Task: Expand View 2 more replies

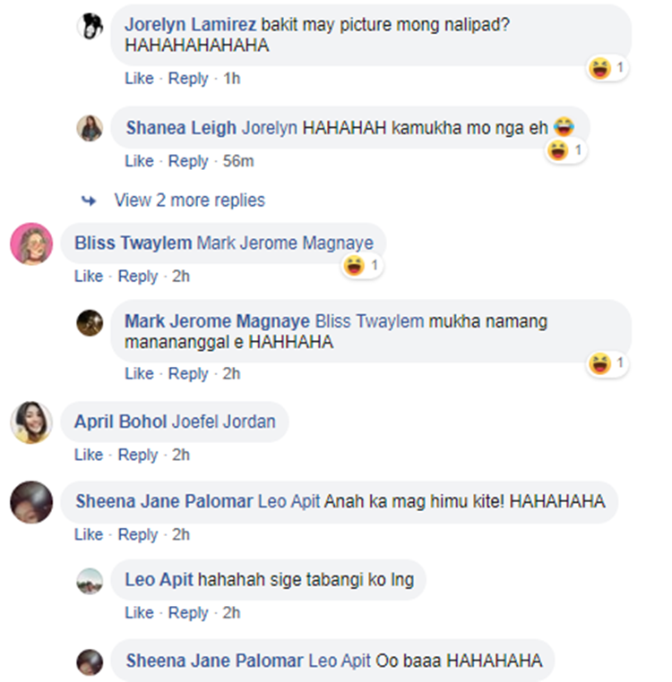Action: click(x=189, y=200)
